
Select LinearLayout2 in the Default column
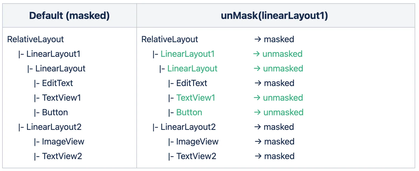(54, 127)
